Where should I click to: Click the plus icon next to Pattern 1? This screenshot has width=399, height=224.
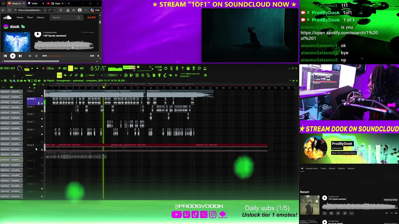pyautogui.click(x=121, y=75)
